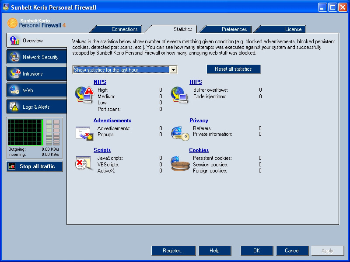Click the 'Low:' NIPS label
350x262 pixels.
coord(102,103)
